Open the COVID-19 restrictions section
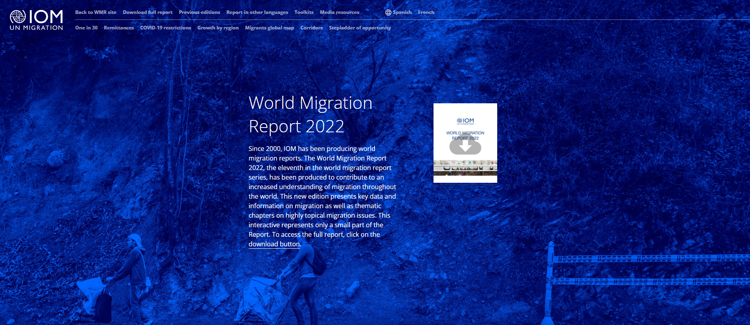This screenshot has height=325, width=750. 165,28
